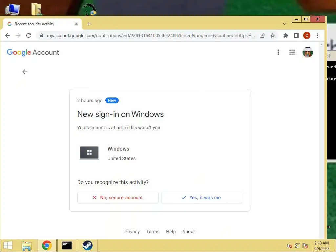Click the United States location text
The width and height of the screenshot is (336, 252).
(121, 158)
